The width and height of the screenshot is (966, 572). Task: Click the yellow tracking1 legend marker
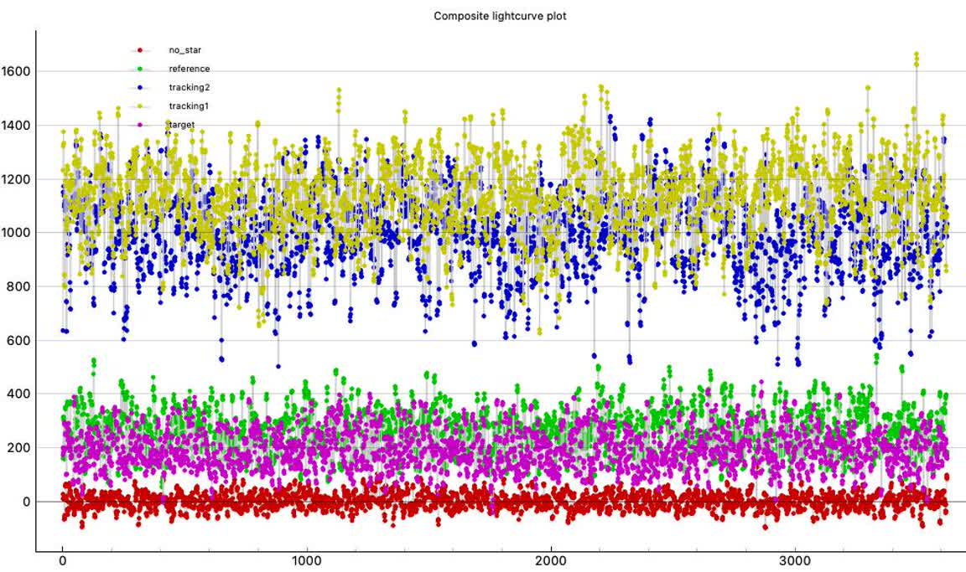[140, 106]
